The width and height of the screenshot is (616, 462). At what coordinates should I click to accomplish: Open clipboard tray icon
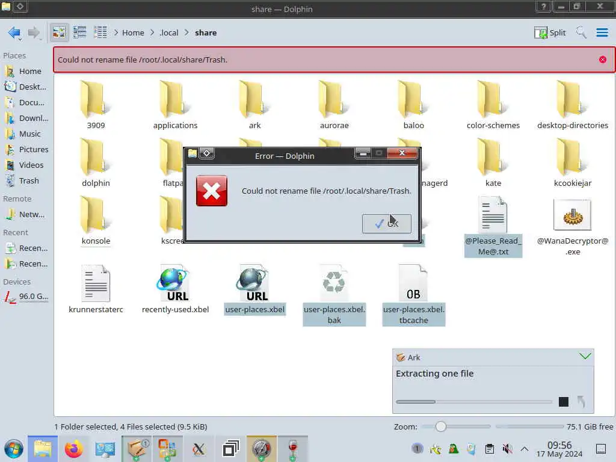click(490, 449)
